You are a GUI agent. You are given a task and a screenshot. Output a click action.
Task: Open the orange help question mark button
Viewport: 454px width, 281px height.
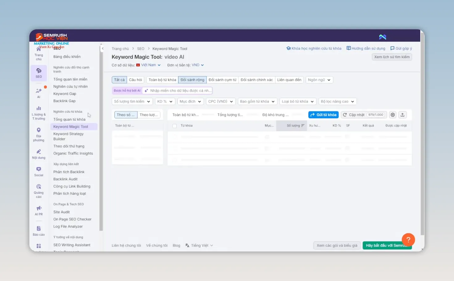point(408,240)
